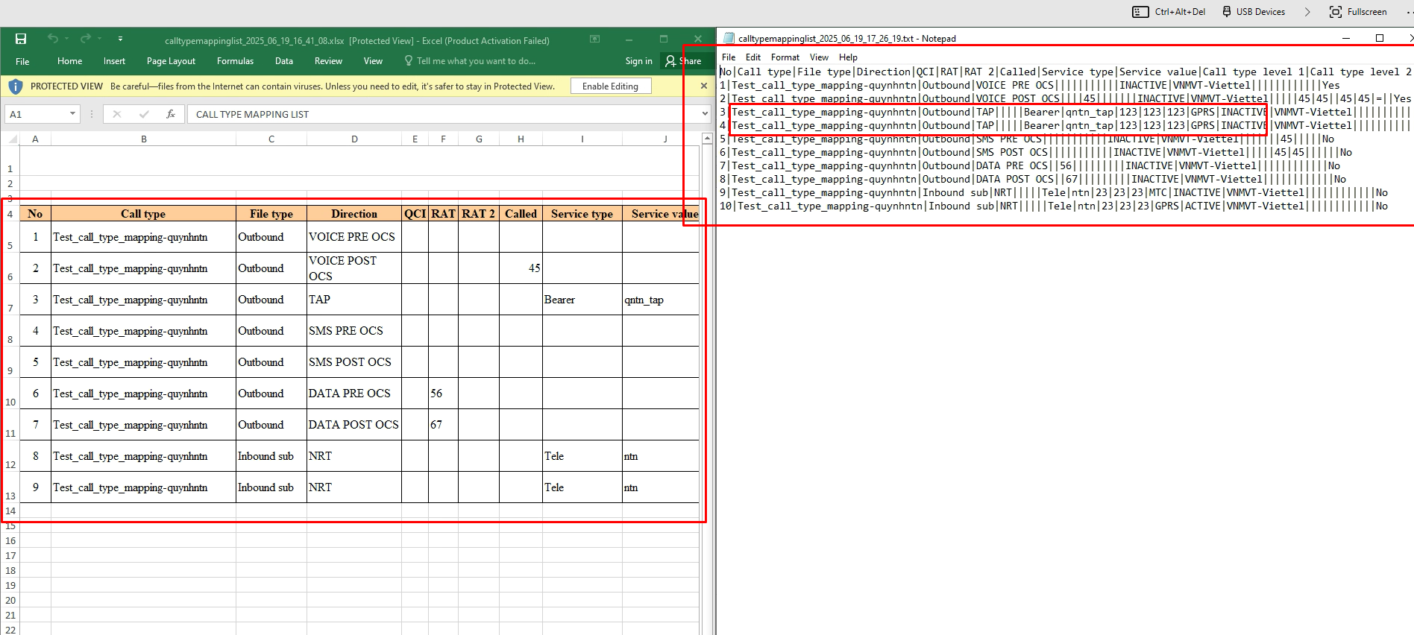Click the Notepad icon in title bar
The height and width of the screenshot is (635, 1414).
tap(729, 39)
